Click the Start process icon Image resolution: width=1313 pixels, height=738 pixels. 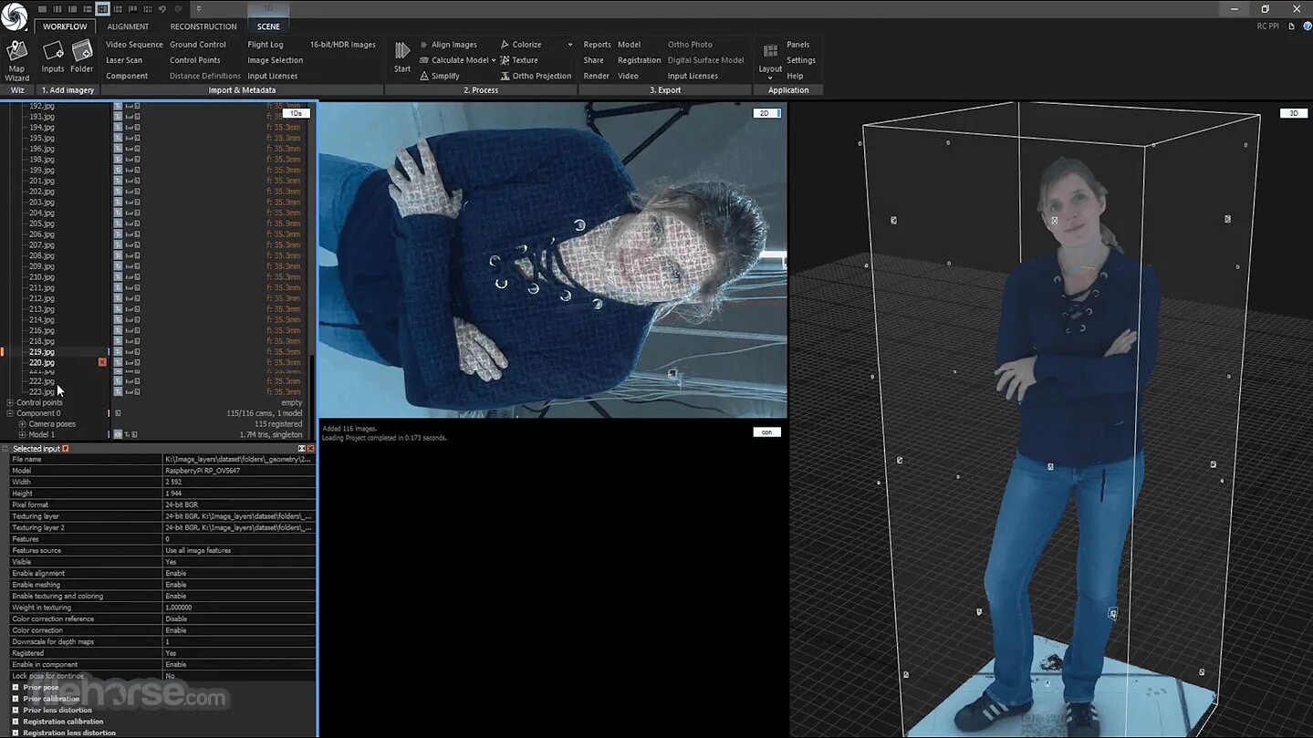(x=402, y=56)
